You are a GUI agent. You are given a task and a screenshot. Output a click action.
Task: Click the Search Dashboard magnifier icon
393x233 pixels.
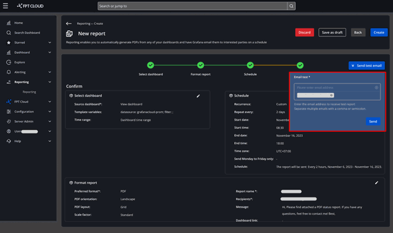9,33
